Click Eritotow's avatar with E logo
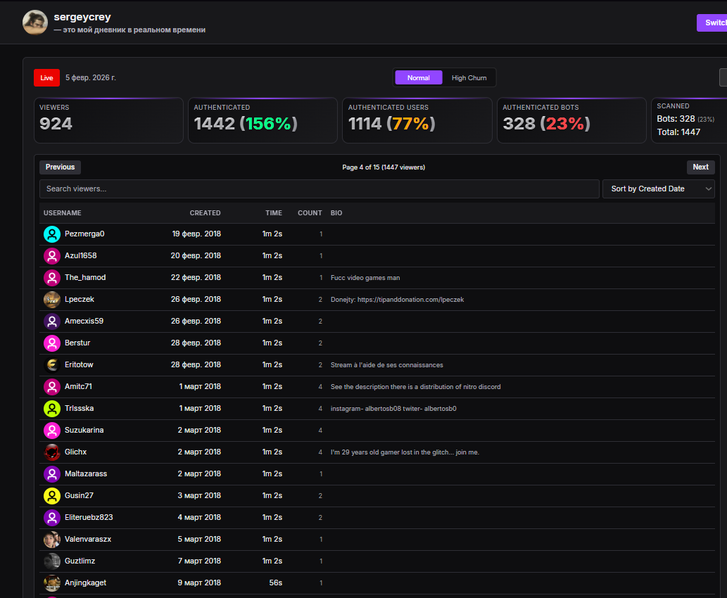Viewport: 727px width, 598px height. click(x=52, y=365)
